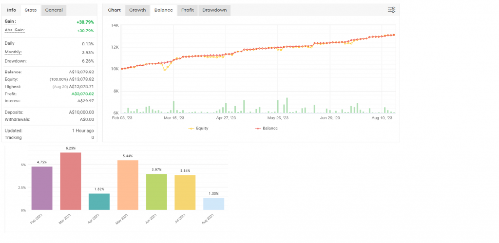The width and height of the screenshot is (499, 243).
Task: Switch to the Growth chart tab
Action: pyautogui.click(x=137, y=10)
